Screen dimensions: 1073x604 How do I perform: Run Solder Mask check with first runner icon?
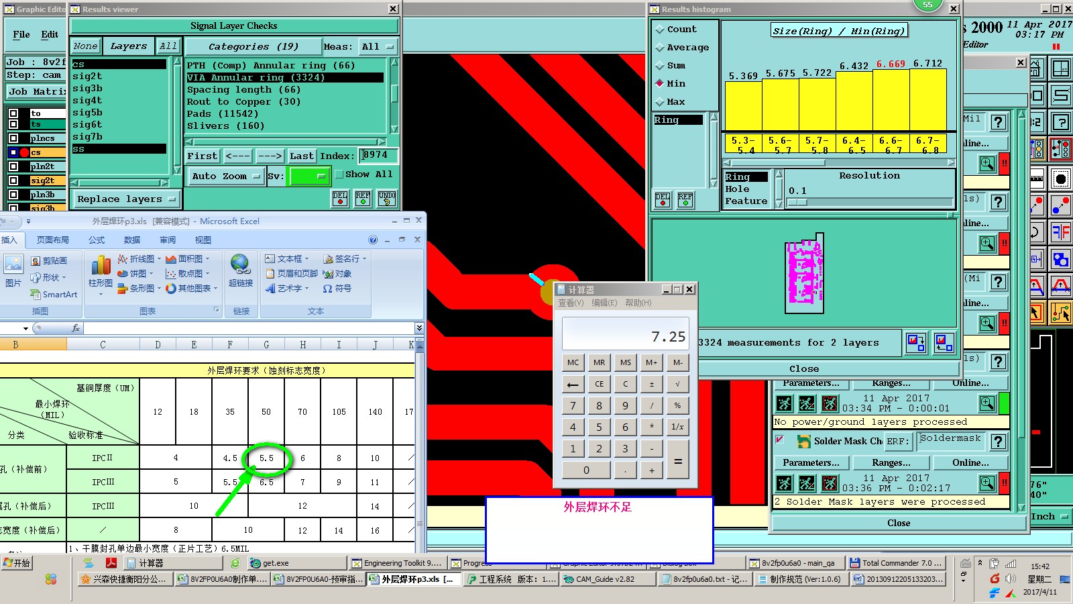pyautogui.click(x=784, y=483)
